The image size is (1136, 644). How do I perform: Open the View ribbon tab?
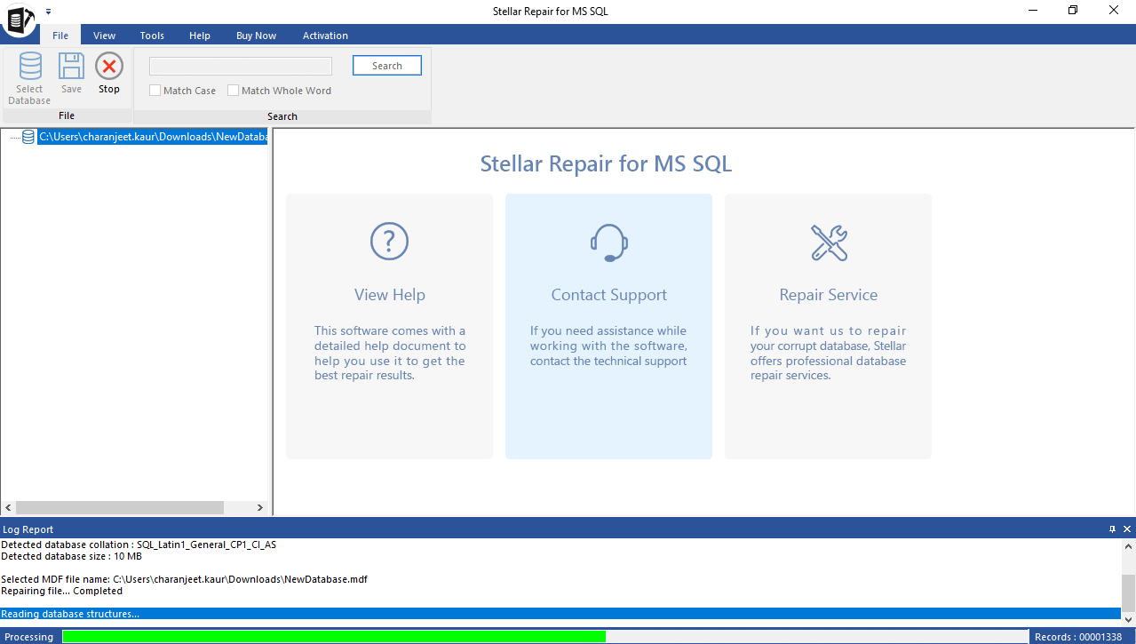(x=105, y=36)
